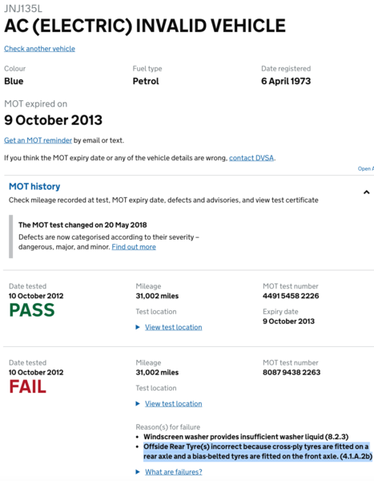The image size is (374, 481).
Task: Click the highlighted Offside Rear Tyre failure text
Action: pyautogui.click(x=257, y=451)
